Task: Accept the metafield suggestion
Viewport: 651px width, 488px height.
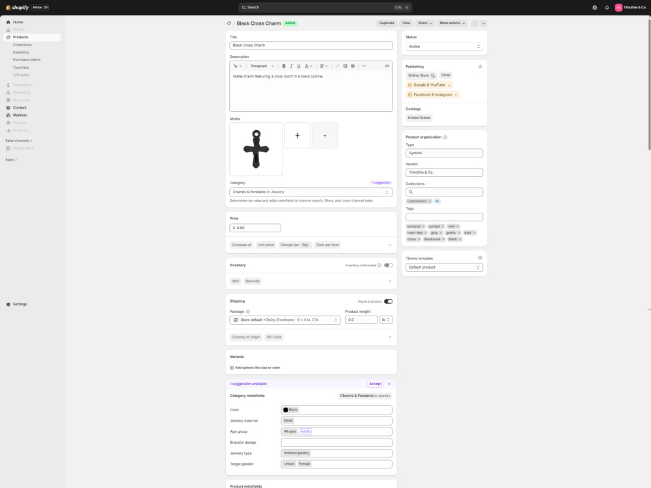Action: coord(376,384)
